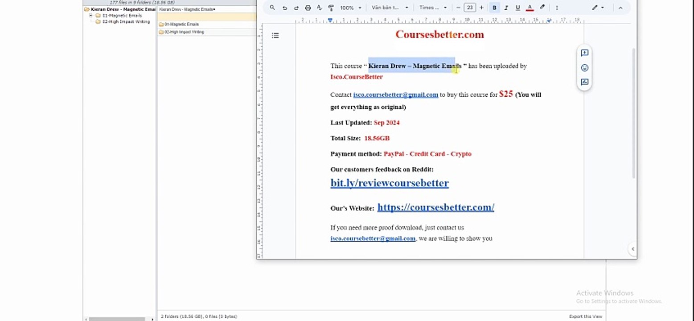This screenshot has width=694, height=321.
Task: Open '02-High Impact Writing' folder in list pane
Action: (184, 32)
